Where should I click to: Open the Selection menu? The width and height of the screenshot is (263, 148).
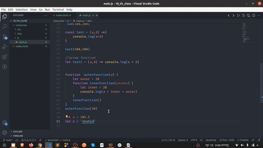[x=21, y=9]
